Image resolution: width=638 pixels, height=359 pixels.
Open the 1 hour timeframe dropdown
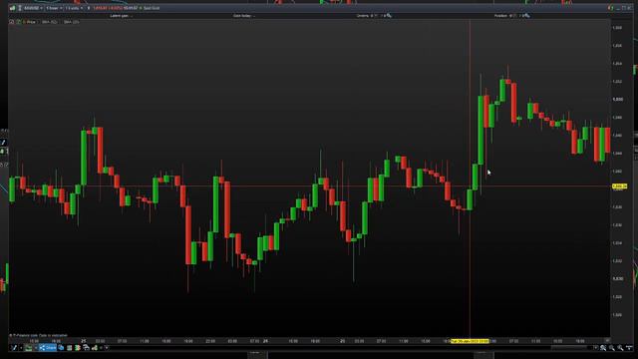tap(54, 8)
